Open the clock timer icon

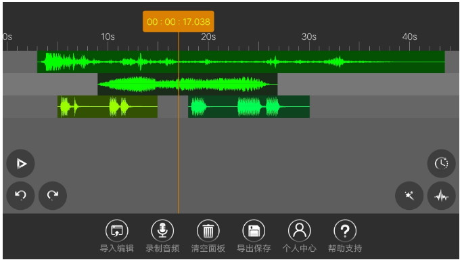pyautogui.click(x=441, y=163)
